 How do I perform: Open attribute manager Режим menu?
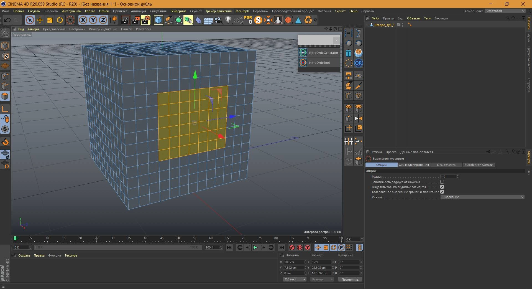[x=377, y=152]
